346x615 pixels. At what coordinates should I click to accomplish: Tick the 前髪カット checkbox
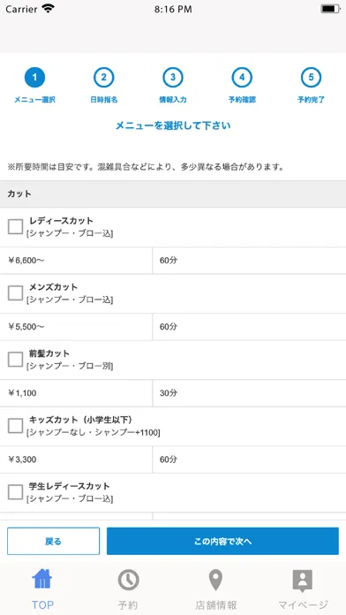pos(16,360)
